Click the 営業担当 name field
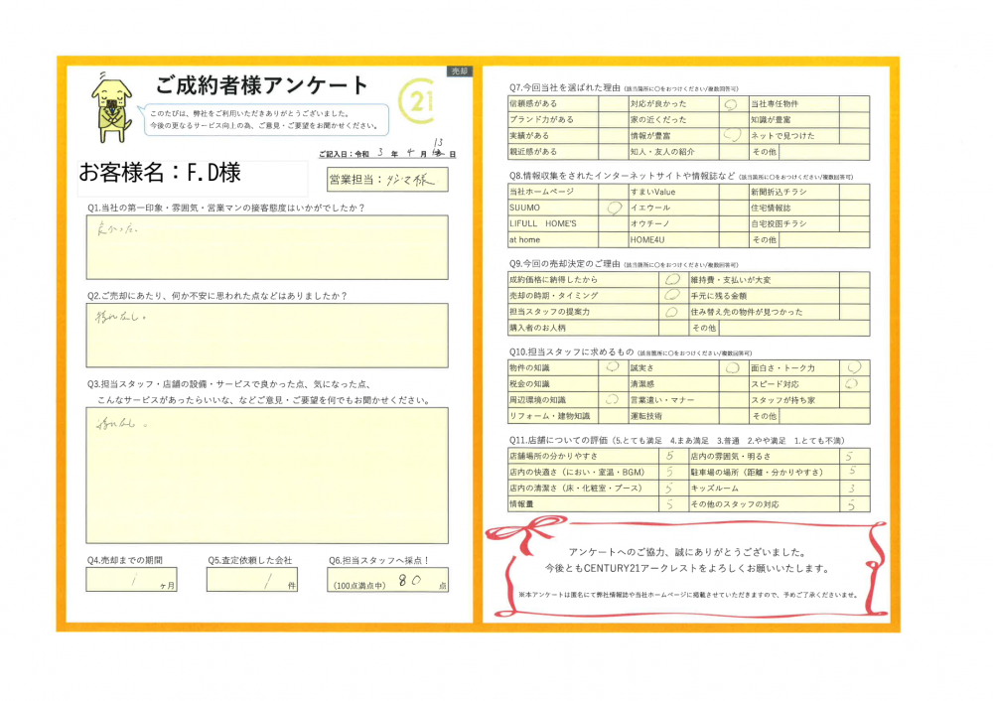This screenshot has width=993, height=701. 387,180
